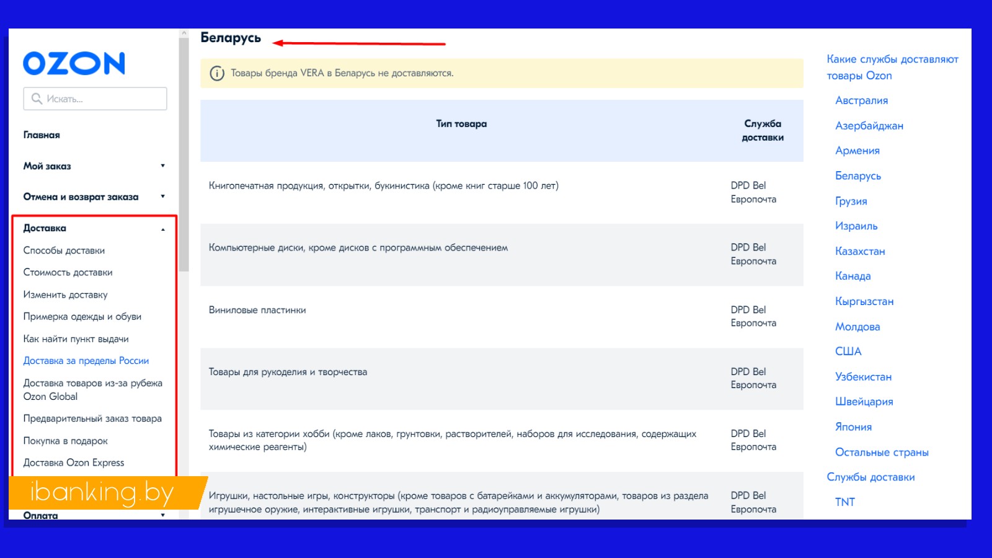Select the Доставка menu heading
The image size is (992, 558).
pos(45,228)
